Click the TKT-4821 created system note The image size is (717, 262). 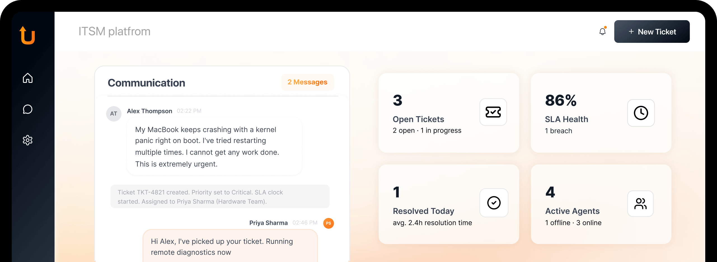220,196
